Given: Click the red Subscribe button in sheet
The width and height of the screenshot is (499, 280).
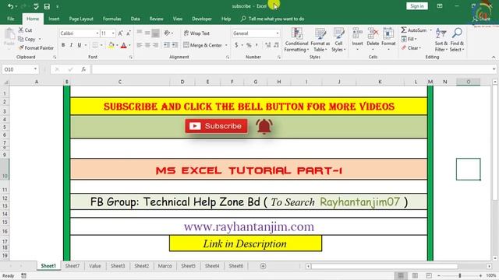Looking at the screenshot, I should [216, 126].
